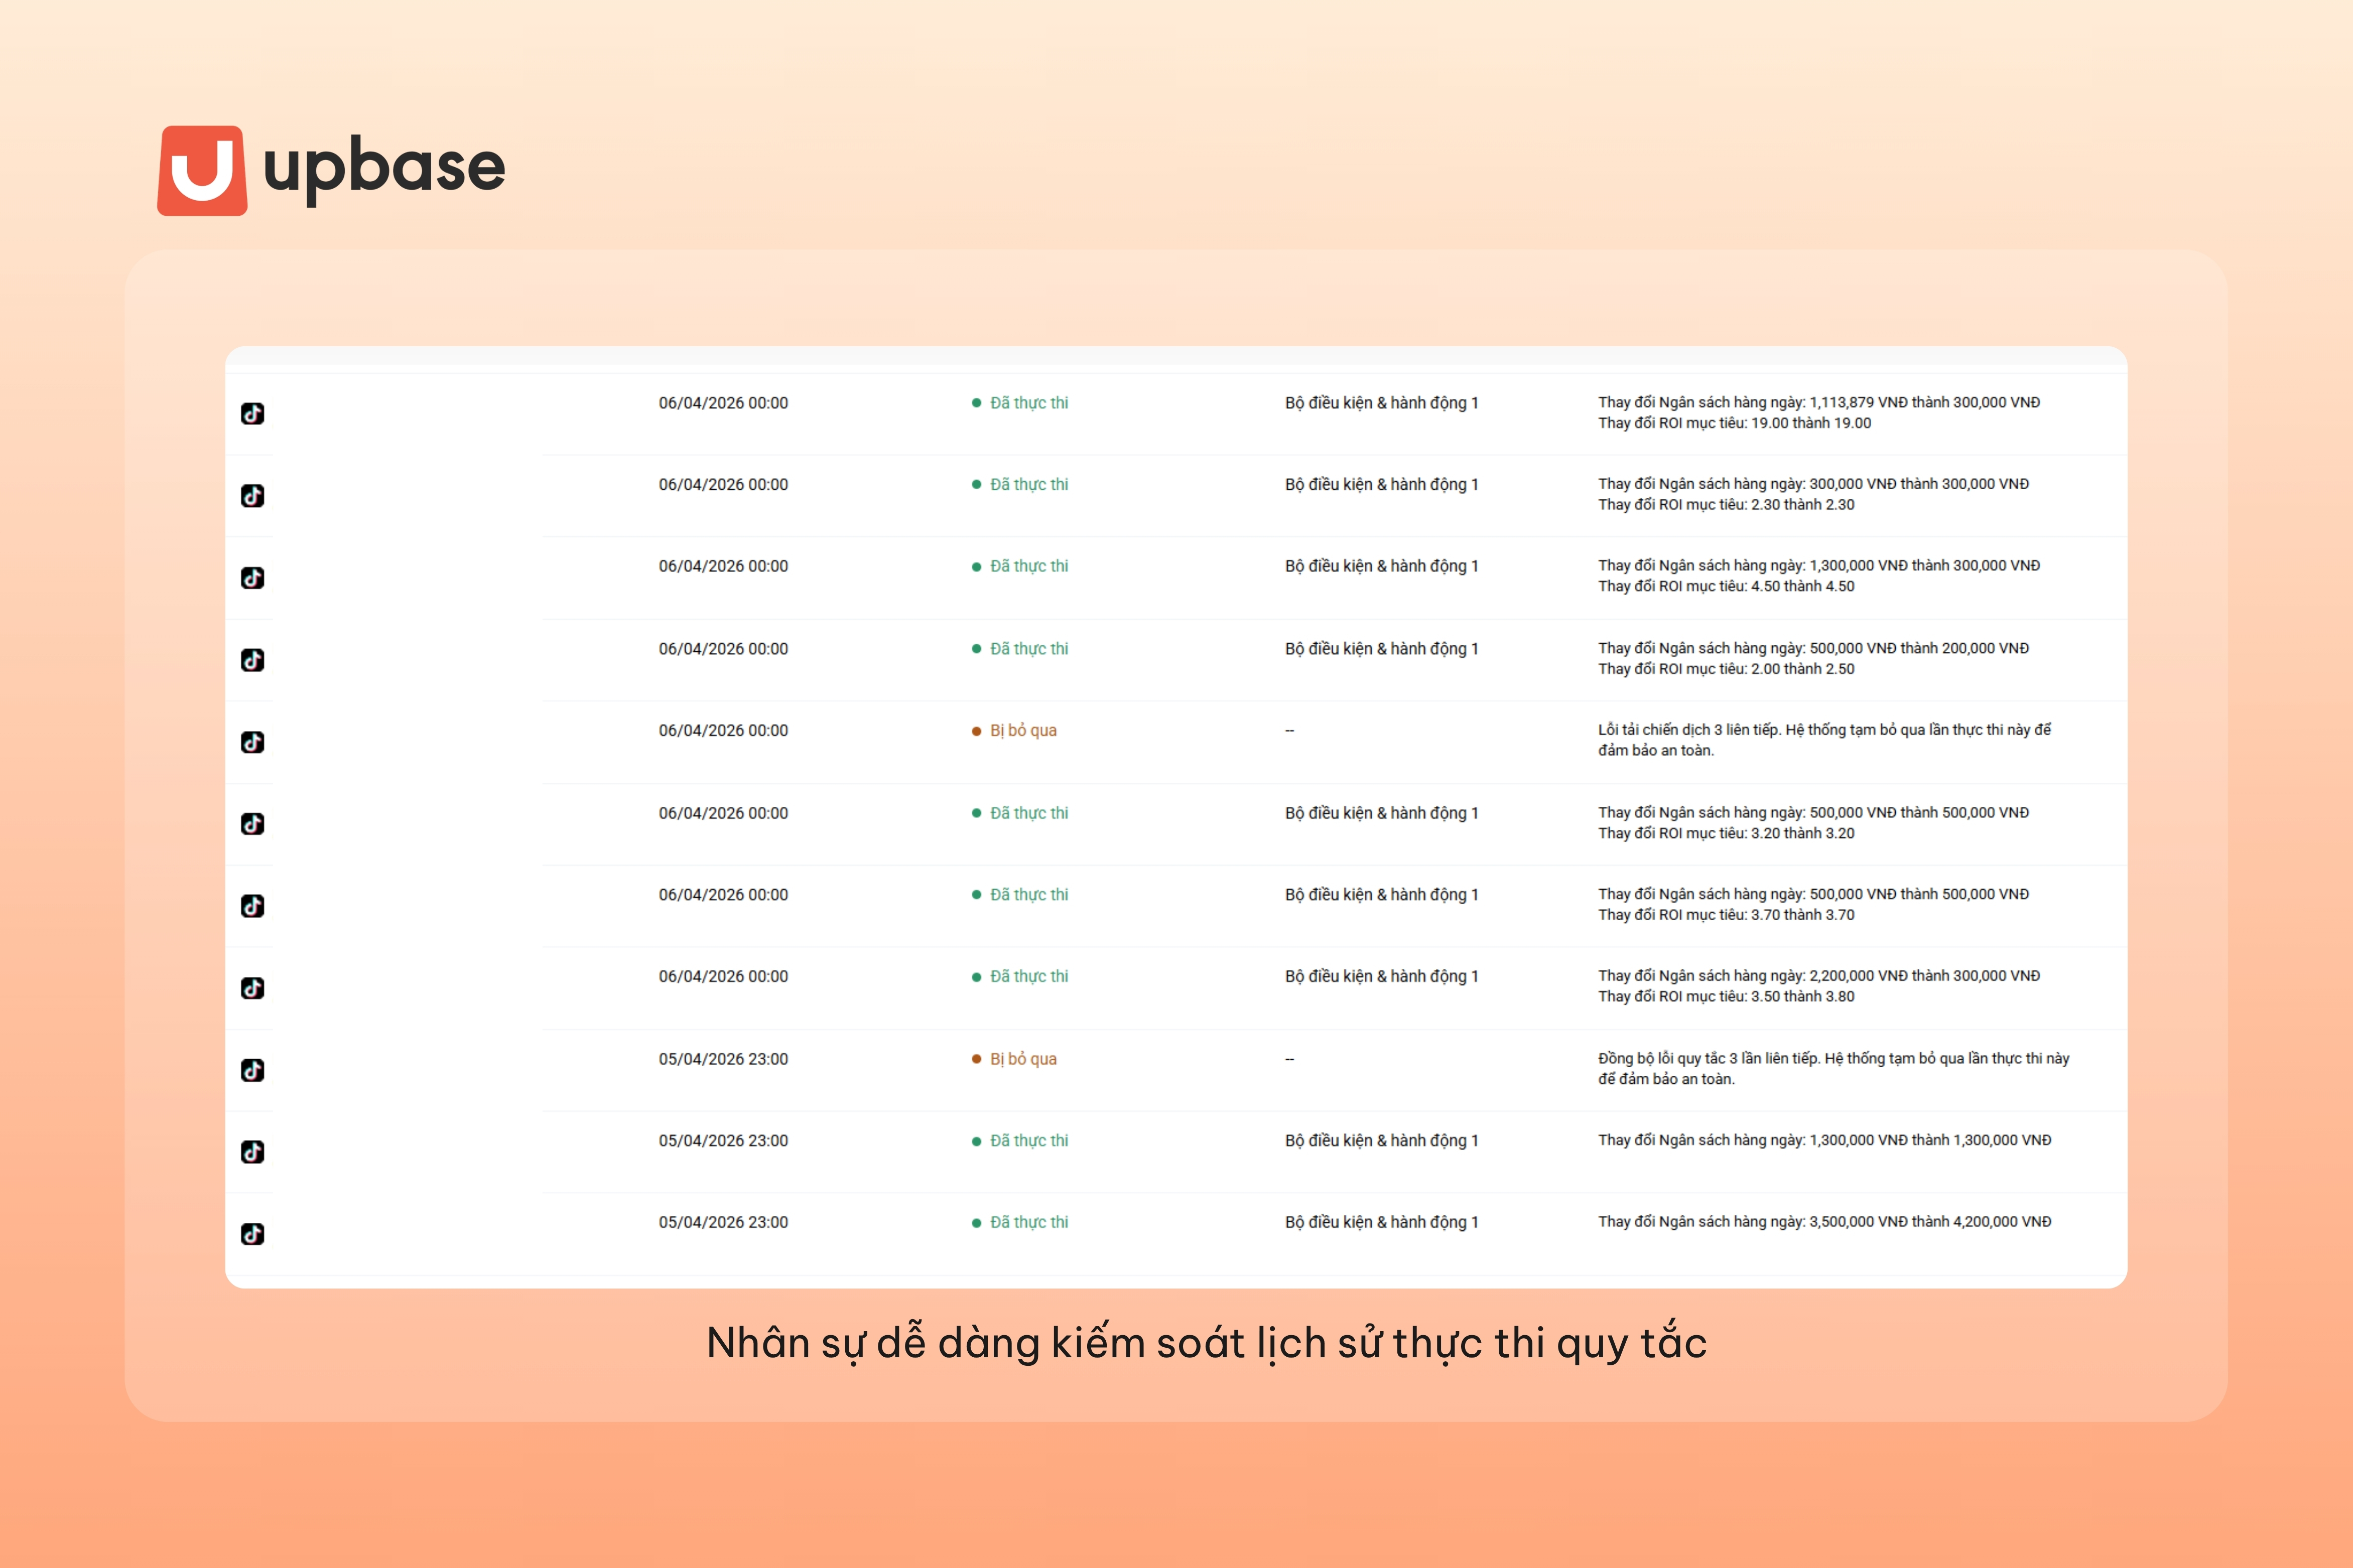Click 'Bộ điều kiện & hành động 1' in last row
The height and width of the screenshot is (1568, 2353).
(1381, 1222)
